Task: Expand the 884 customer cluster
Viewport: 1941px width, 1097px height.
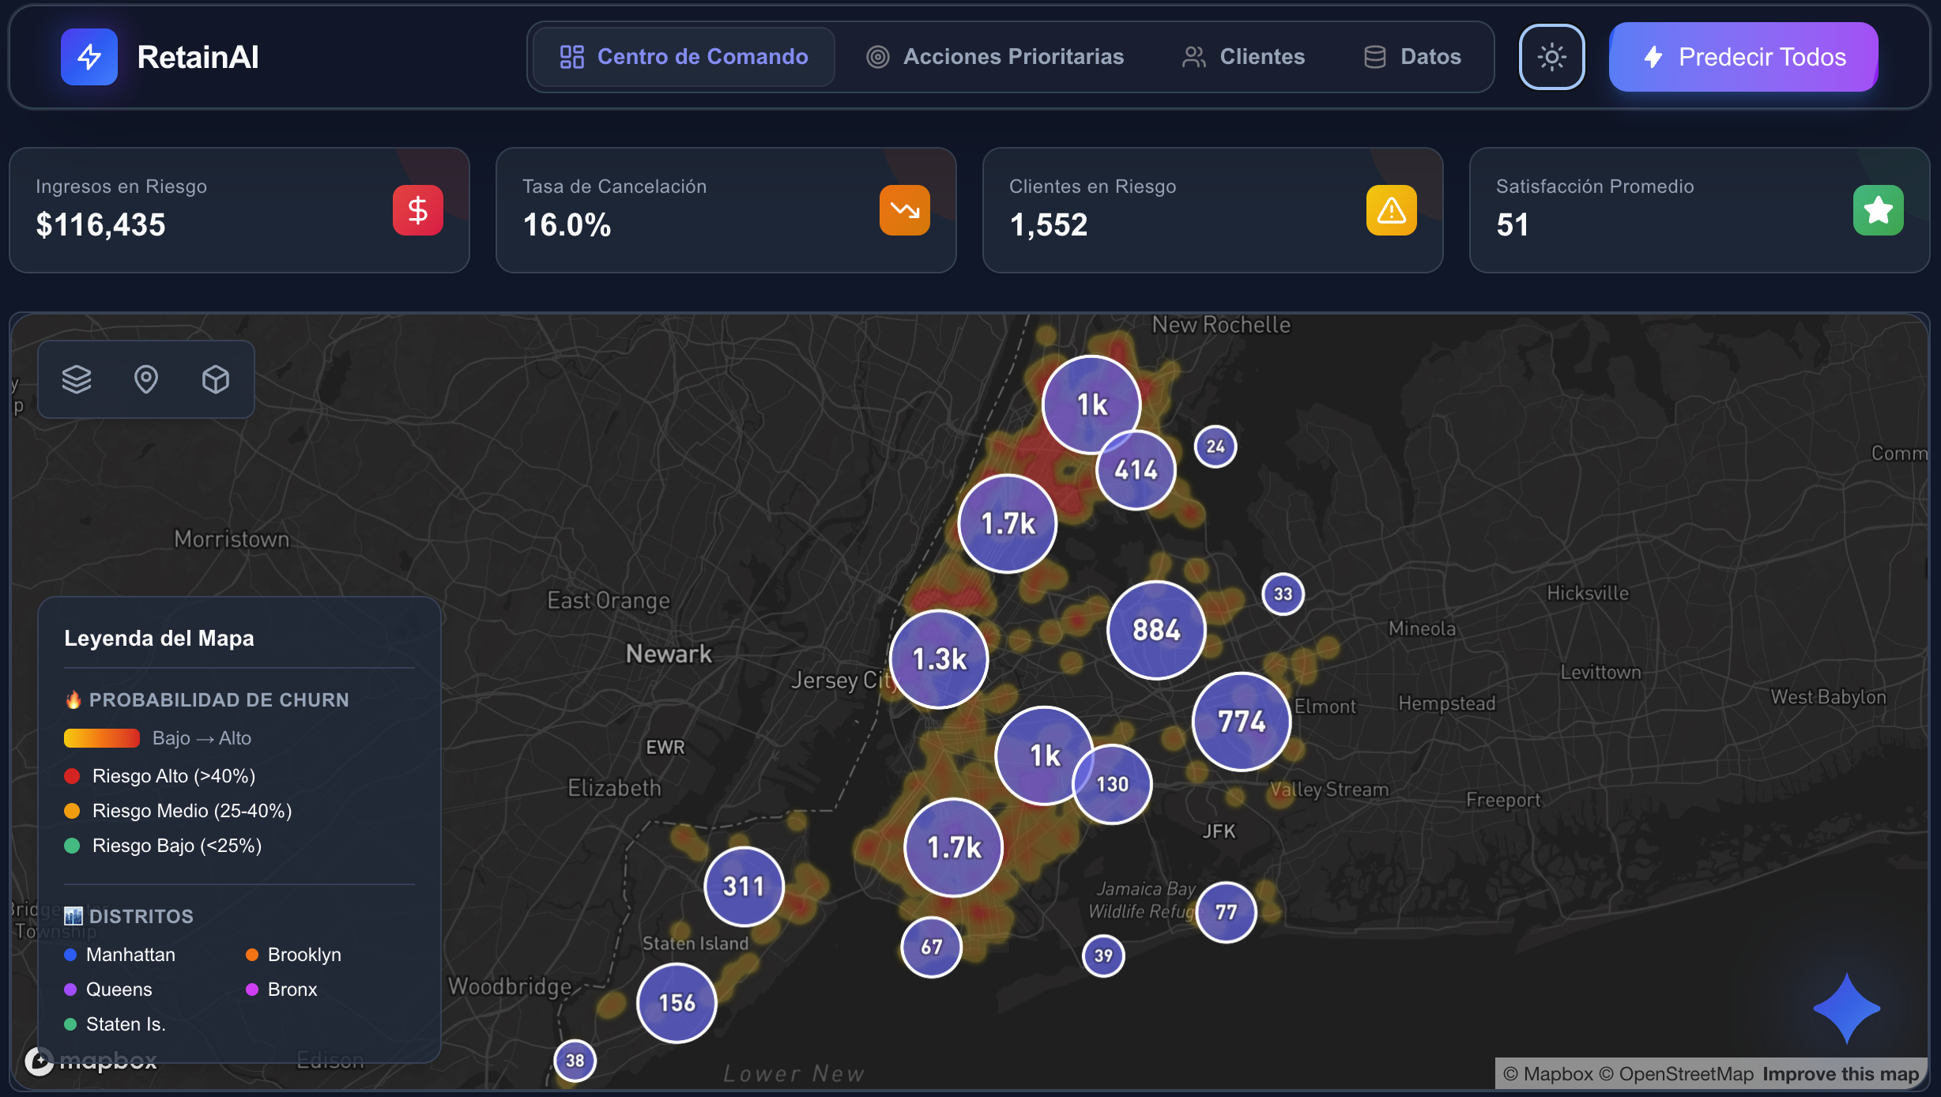Action: click(x=1156, y=630)
